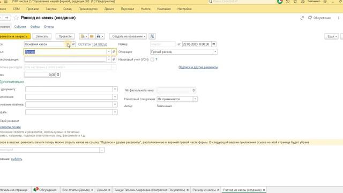Open the Деньги menu section
The height and width of the screenshot is (193, 343).
click(x=109, y=9)
